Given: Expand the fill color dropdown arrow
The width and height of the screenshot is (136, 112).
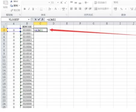Looking at the screenshot, I should [x=52, y=9].
